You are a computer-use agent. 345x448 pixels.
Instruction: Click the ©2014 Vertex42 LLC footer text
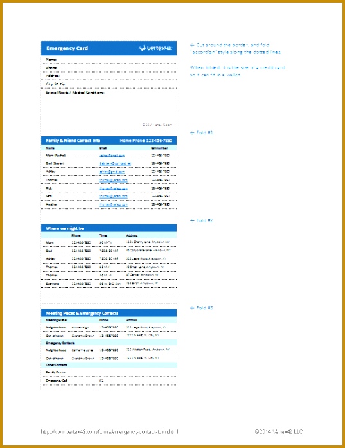[x=278, y=432]
